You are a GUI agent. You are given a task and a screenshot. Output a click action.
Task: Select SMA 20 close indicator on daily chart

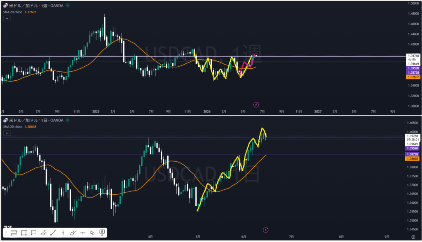(13, 127)
